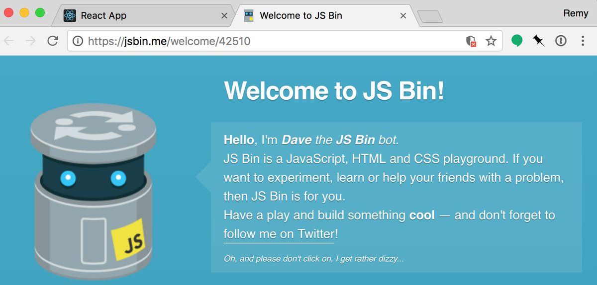
Task: Click the blocked content shield icon
Action: pos(471,41)
